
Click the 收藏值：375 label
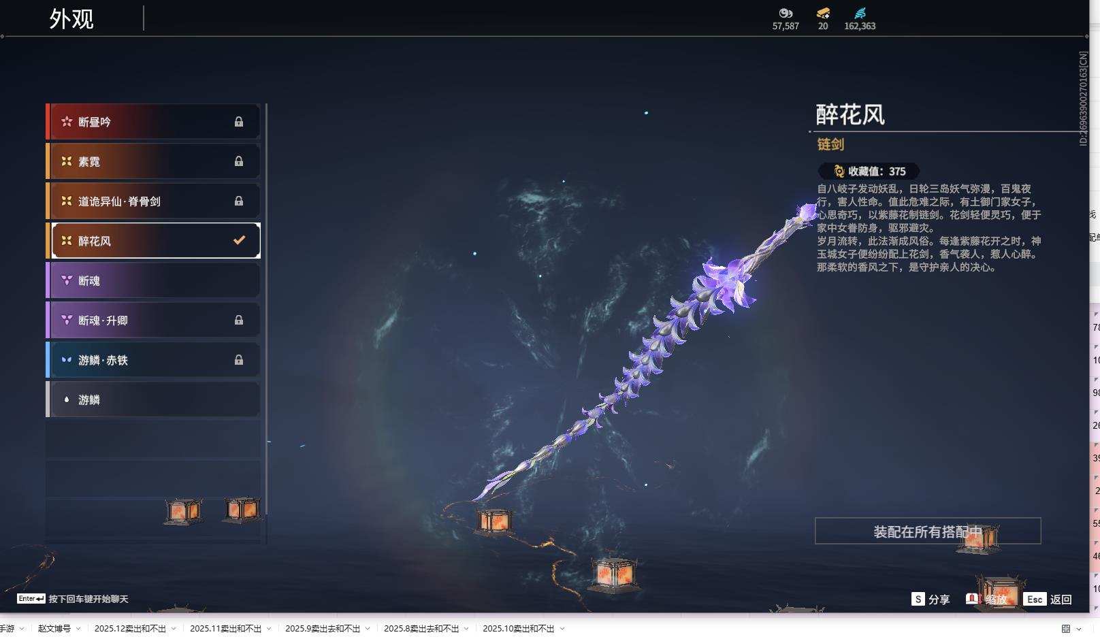pos(877,171)
